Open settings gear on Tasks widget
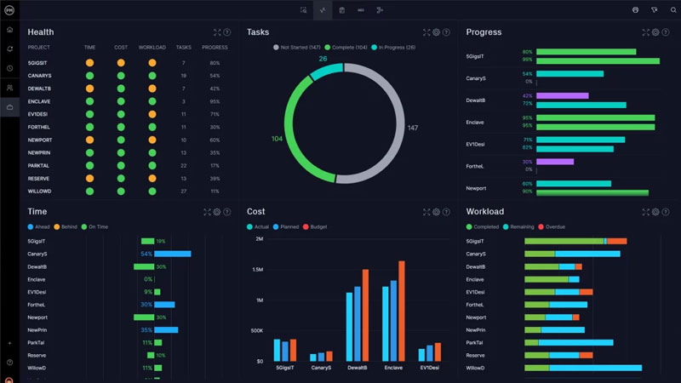The image size is (681, 383). 436,32
